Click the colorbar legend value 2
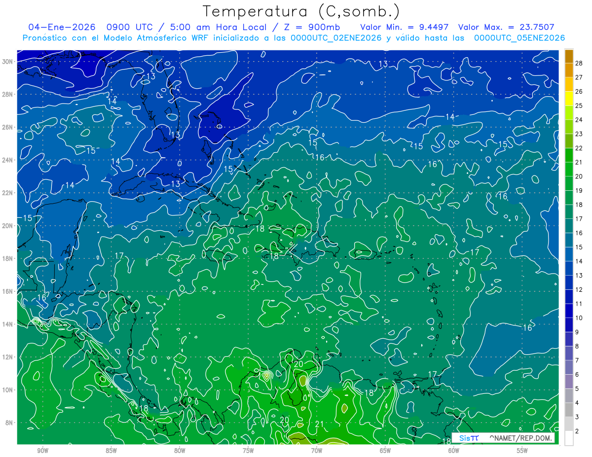This screenshot has height=457, width=592. pos(577,431)
